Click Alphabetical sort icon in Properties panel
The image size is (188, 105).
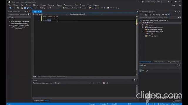coord(143,71)
